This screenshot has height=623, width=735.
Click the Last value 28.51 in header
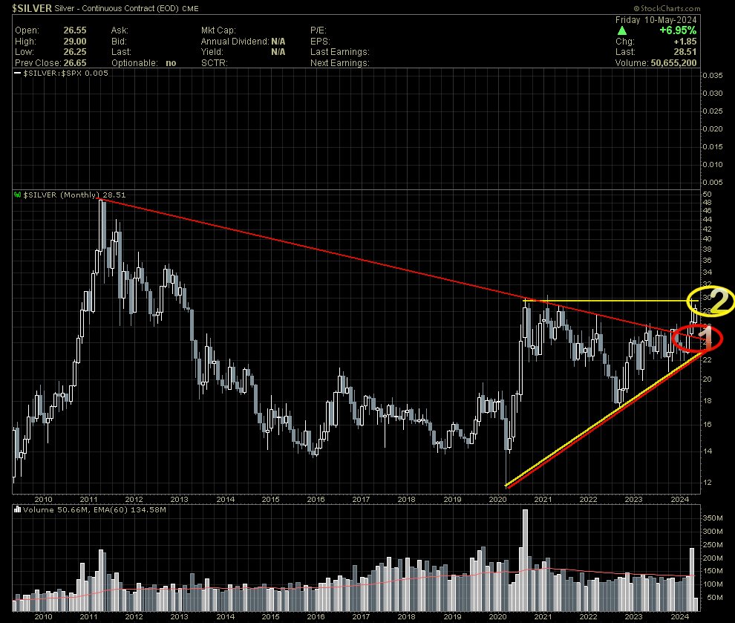[x=685, y=52]
